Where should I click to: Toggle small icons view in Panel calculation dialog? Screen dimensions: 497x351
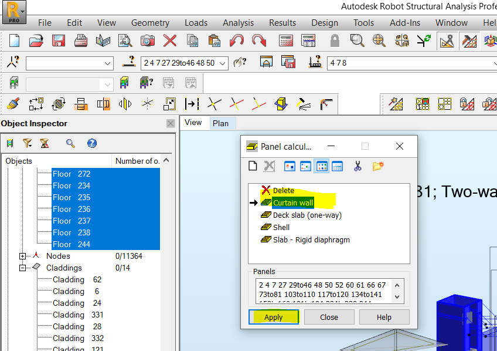click(305, 166)
